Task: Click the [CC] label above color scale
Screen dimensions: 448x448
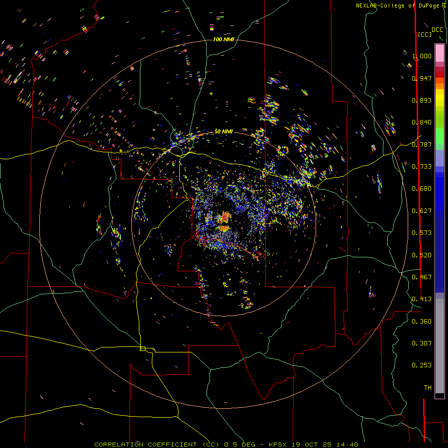Action: (425, 34)
